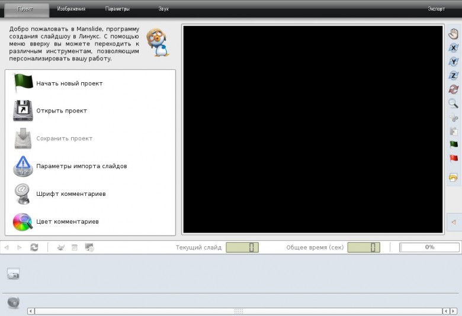462x316 pixels.
Task: Collapse the right tool panel triangle
Action: 454,222
